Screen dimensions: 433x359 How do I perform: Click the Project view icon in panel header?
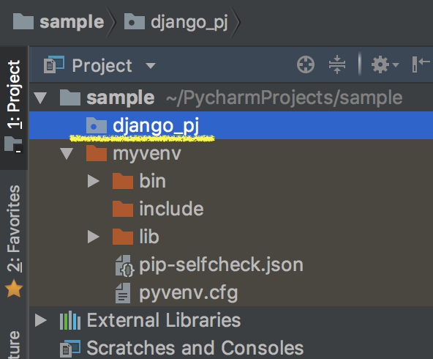coord(54,64)
